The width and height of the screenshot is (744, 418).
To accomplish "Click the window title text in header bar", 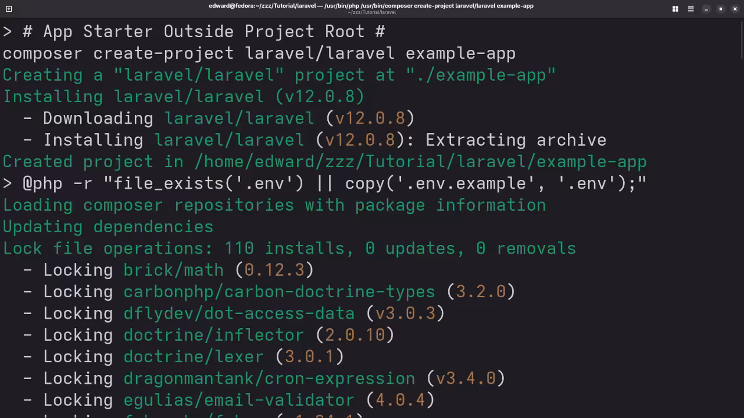I will (371, 6).
